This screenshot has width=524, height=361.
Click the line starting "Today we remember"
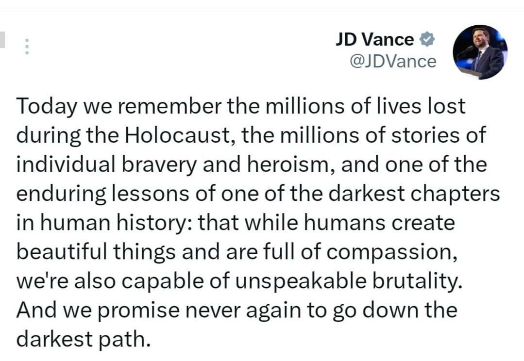click(240, 106)
